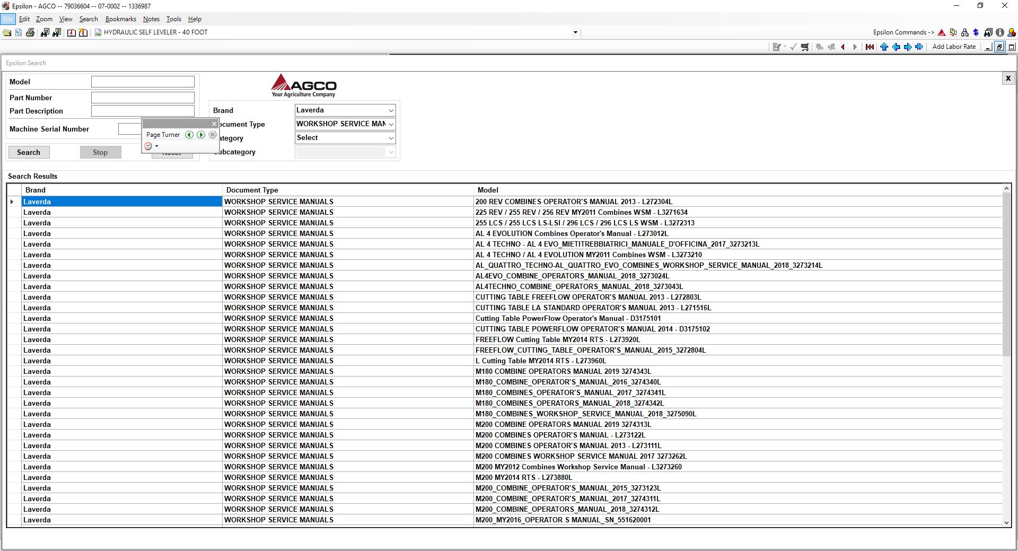Click the Part Number input field
The width and height of the screenshot is (1018, 551).
pos(143,98)
